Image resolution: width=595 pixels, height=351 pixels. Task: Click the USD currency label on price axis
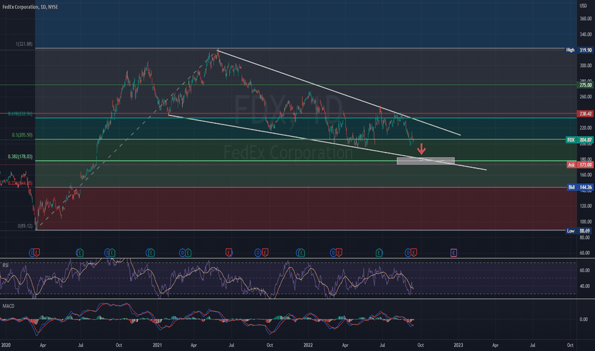(584, 6)
